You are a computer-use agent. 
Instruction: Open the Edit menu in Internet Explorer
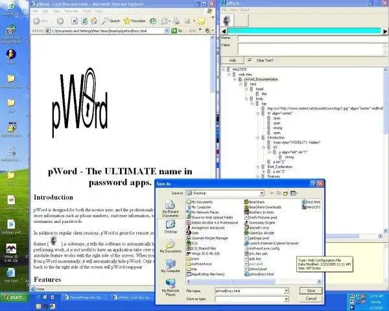(x=45, y=11)
